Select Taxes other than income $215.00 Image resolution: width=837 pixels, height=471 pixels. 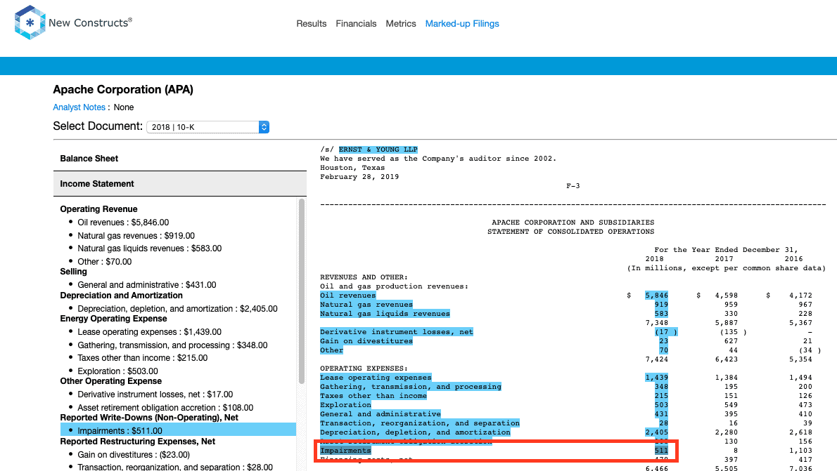coord(143,358)
